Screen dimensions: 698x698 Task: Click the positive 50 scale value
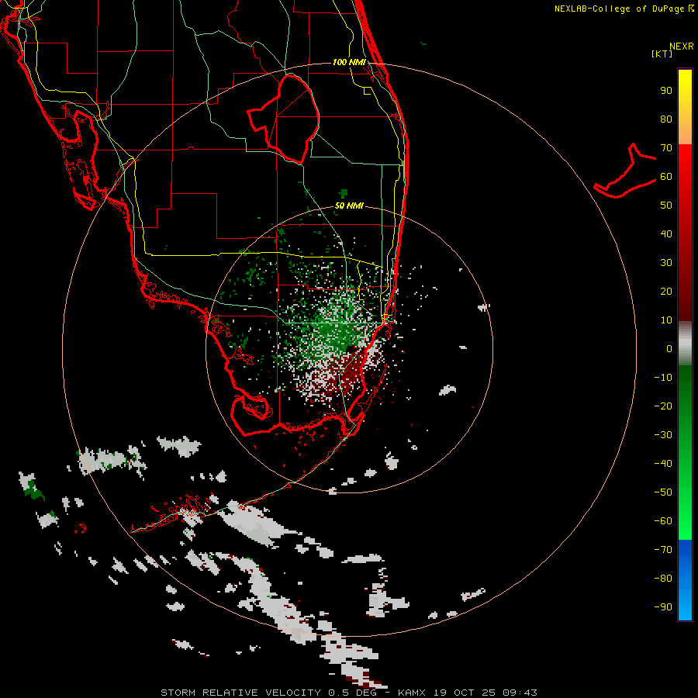click(x=666, y=206)
